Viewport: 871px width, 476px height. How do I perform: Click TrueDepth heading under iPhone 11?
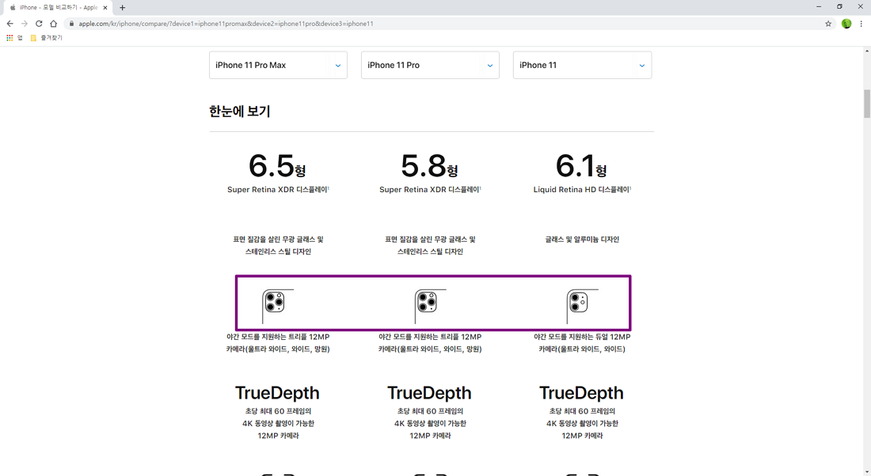(x=581, y=393)
